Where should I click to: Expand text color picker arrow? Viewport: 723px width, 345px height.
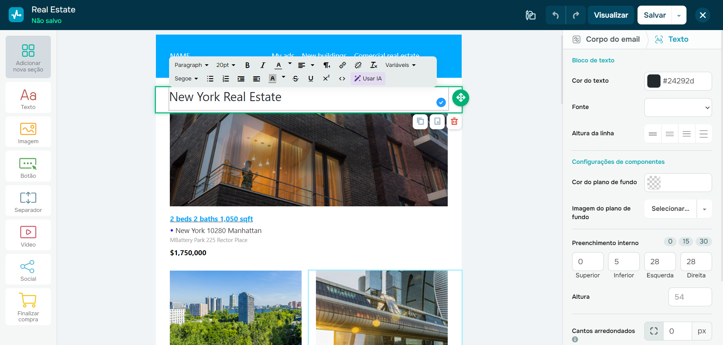click(x=290, y=64)
